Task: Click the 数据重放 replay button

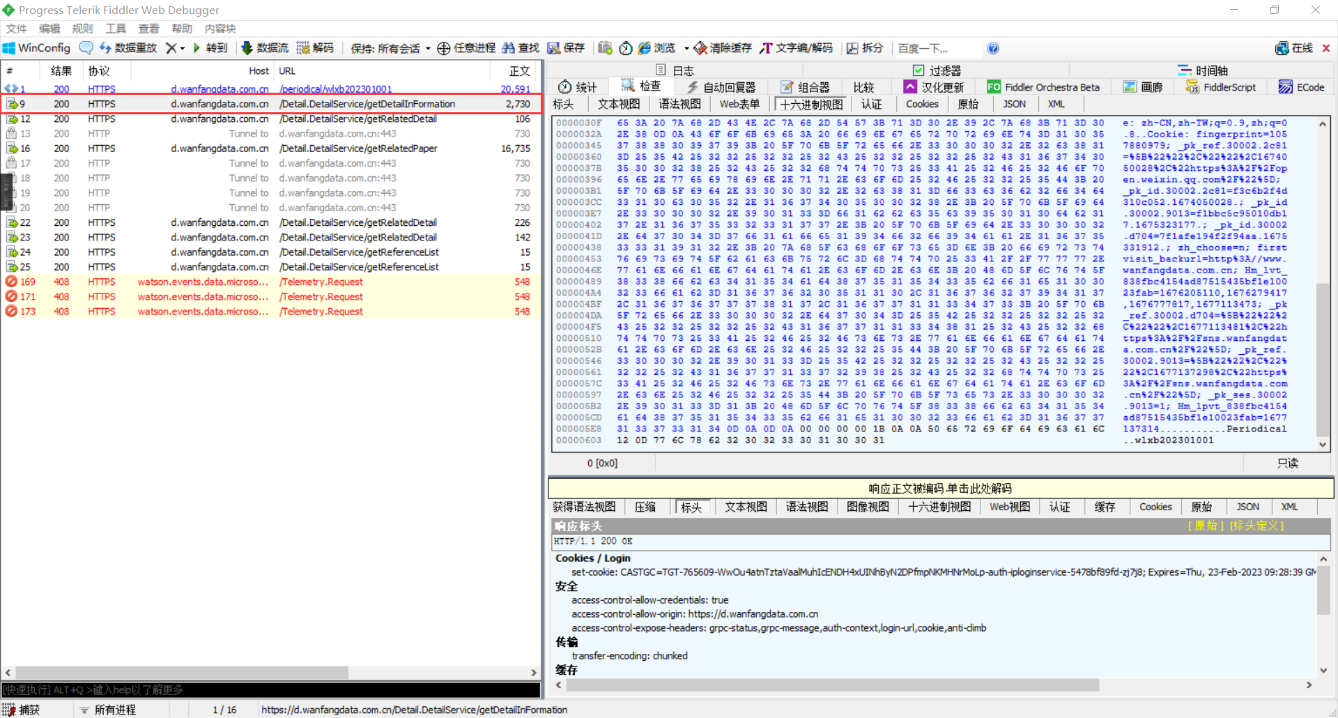Action: [129, 48]
